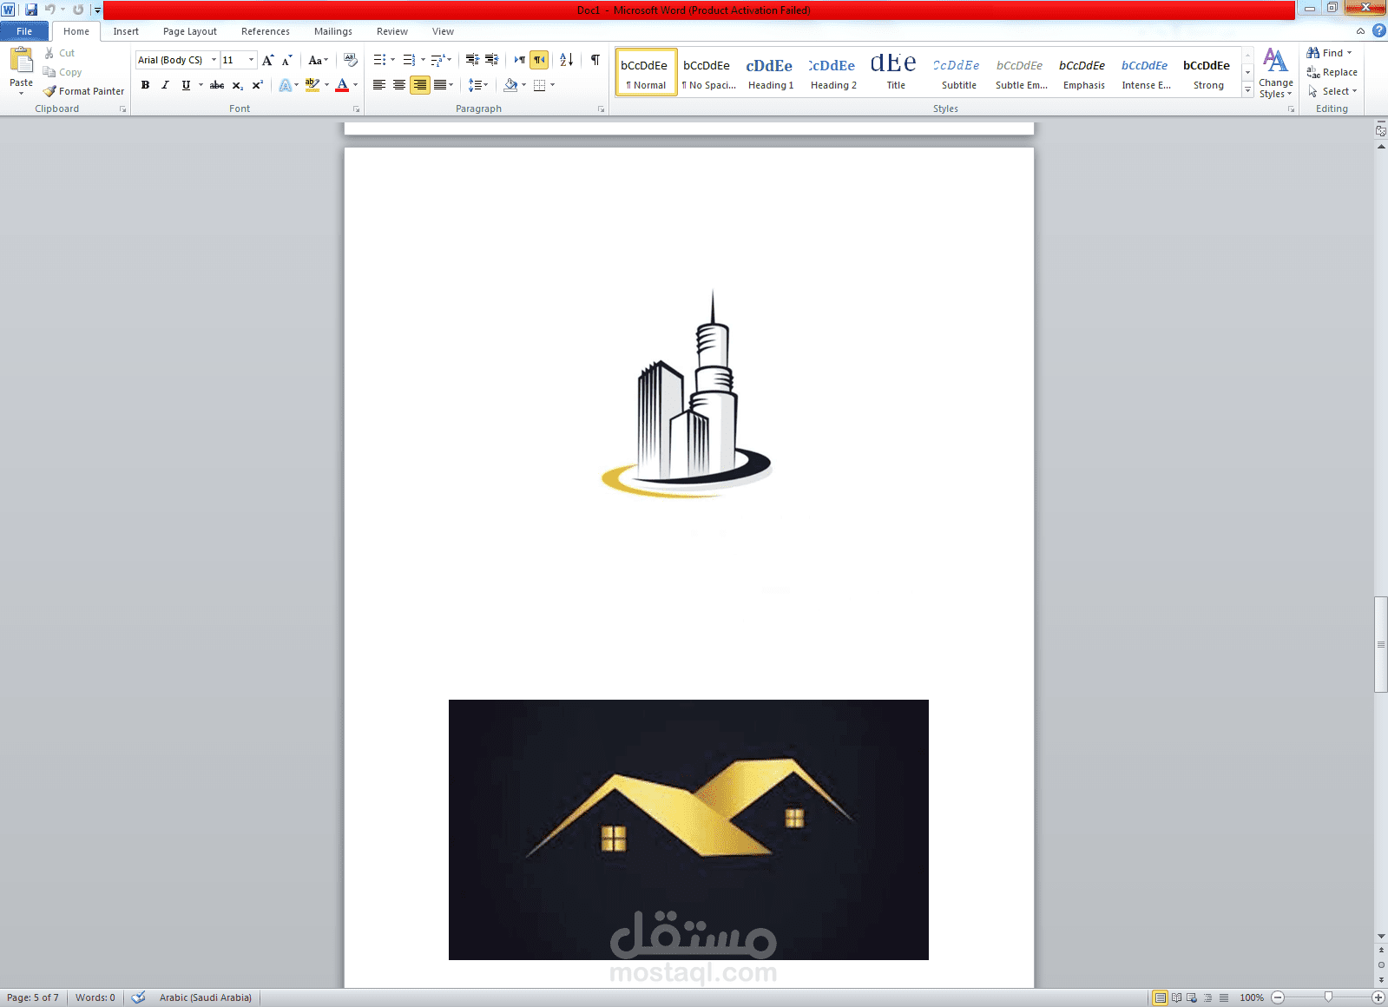The height and width of the screenshot is (1007, 1388).
Task: Expand the Select dropdown in Editing
Action: pyautogui.click(x=1332, y=91)
